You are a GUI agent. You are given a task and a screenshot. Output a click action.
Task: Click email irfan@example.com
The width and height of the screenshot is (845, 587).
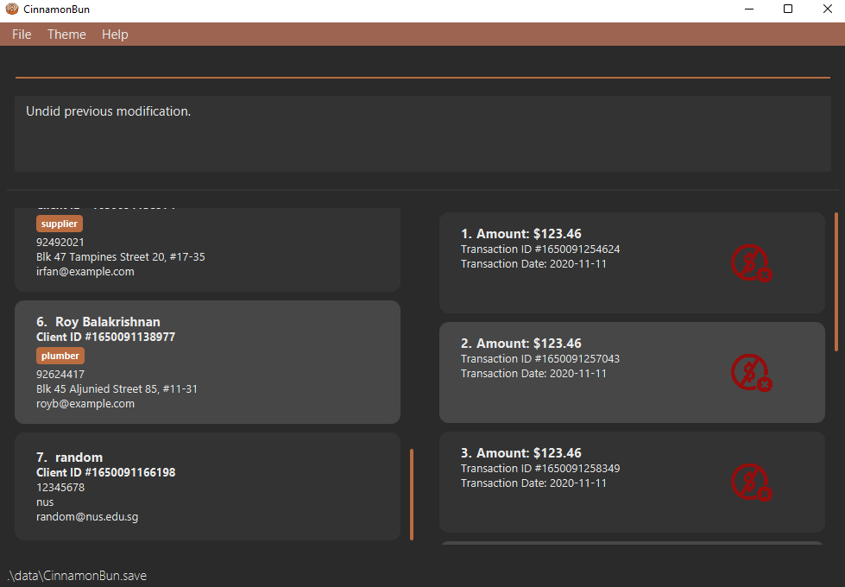click(x=85, y=272)
